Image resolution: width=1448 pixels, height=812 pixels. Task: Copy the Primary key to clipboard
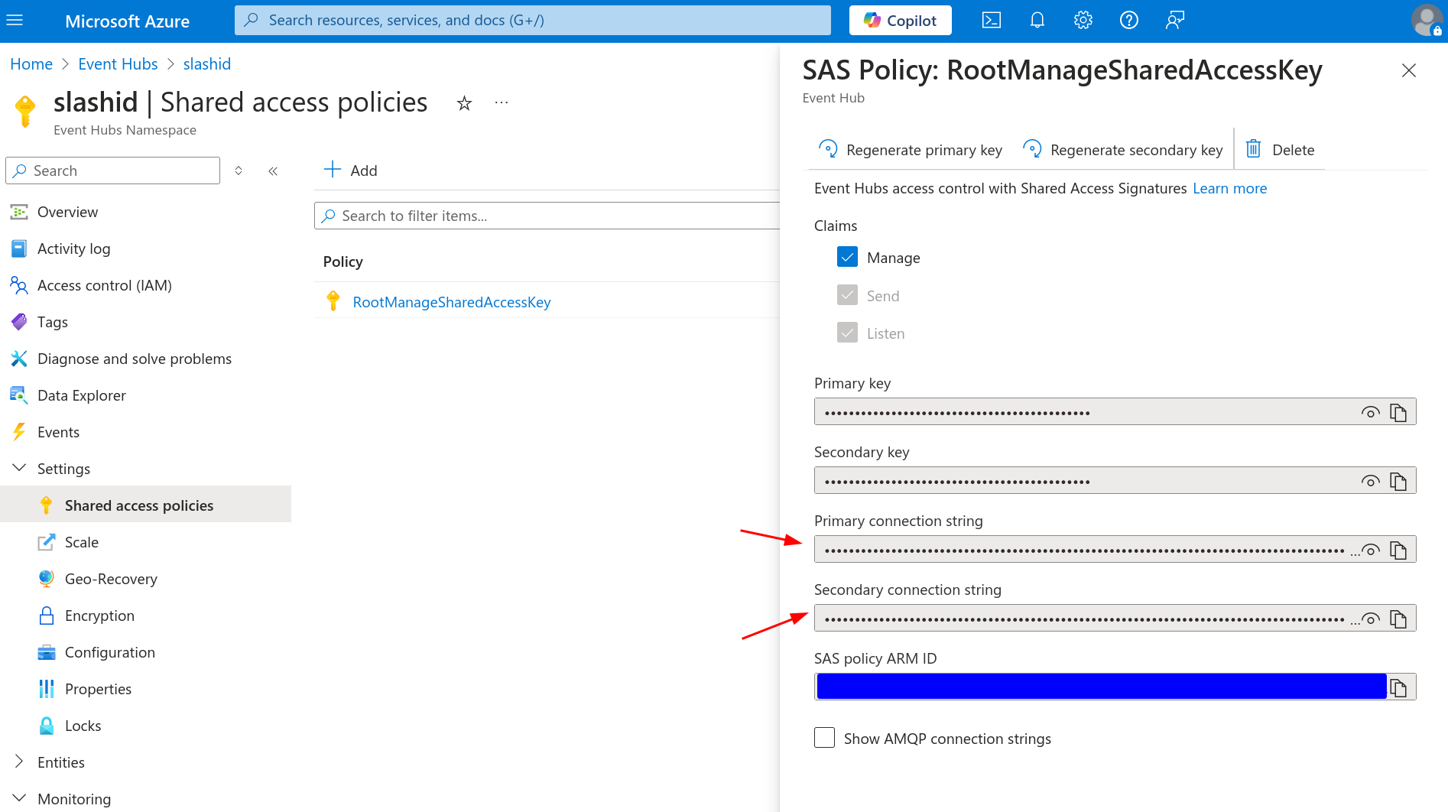click(x=1398, y=413)
